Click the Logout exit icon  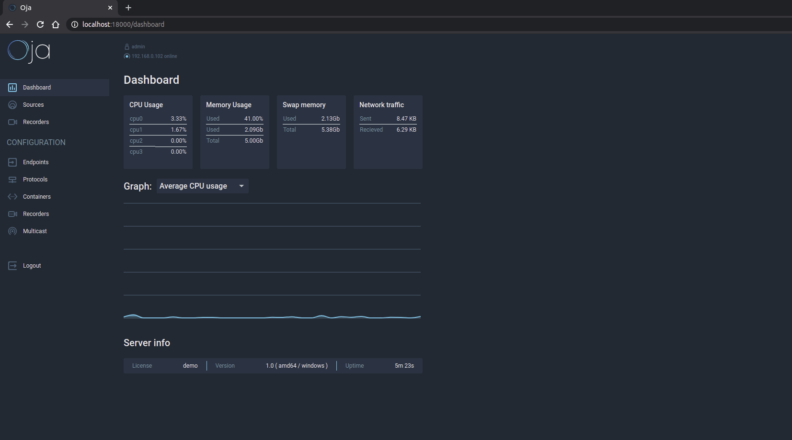pyautogui.click(x=12, y=266)
